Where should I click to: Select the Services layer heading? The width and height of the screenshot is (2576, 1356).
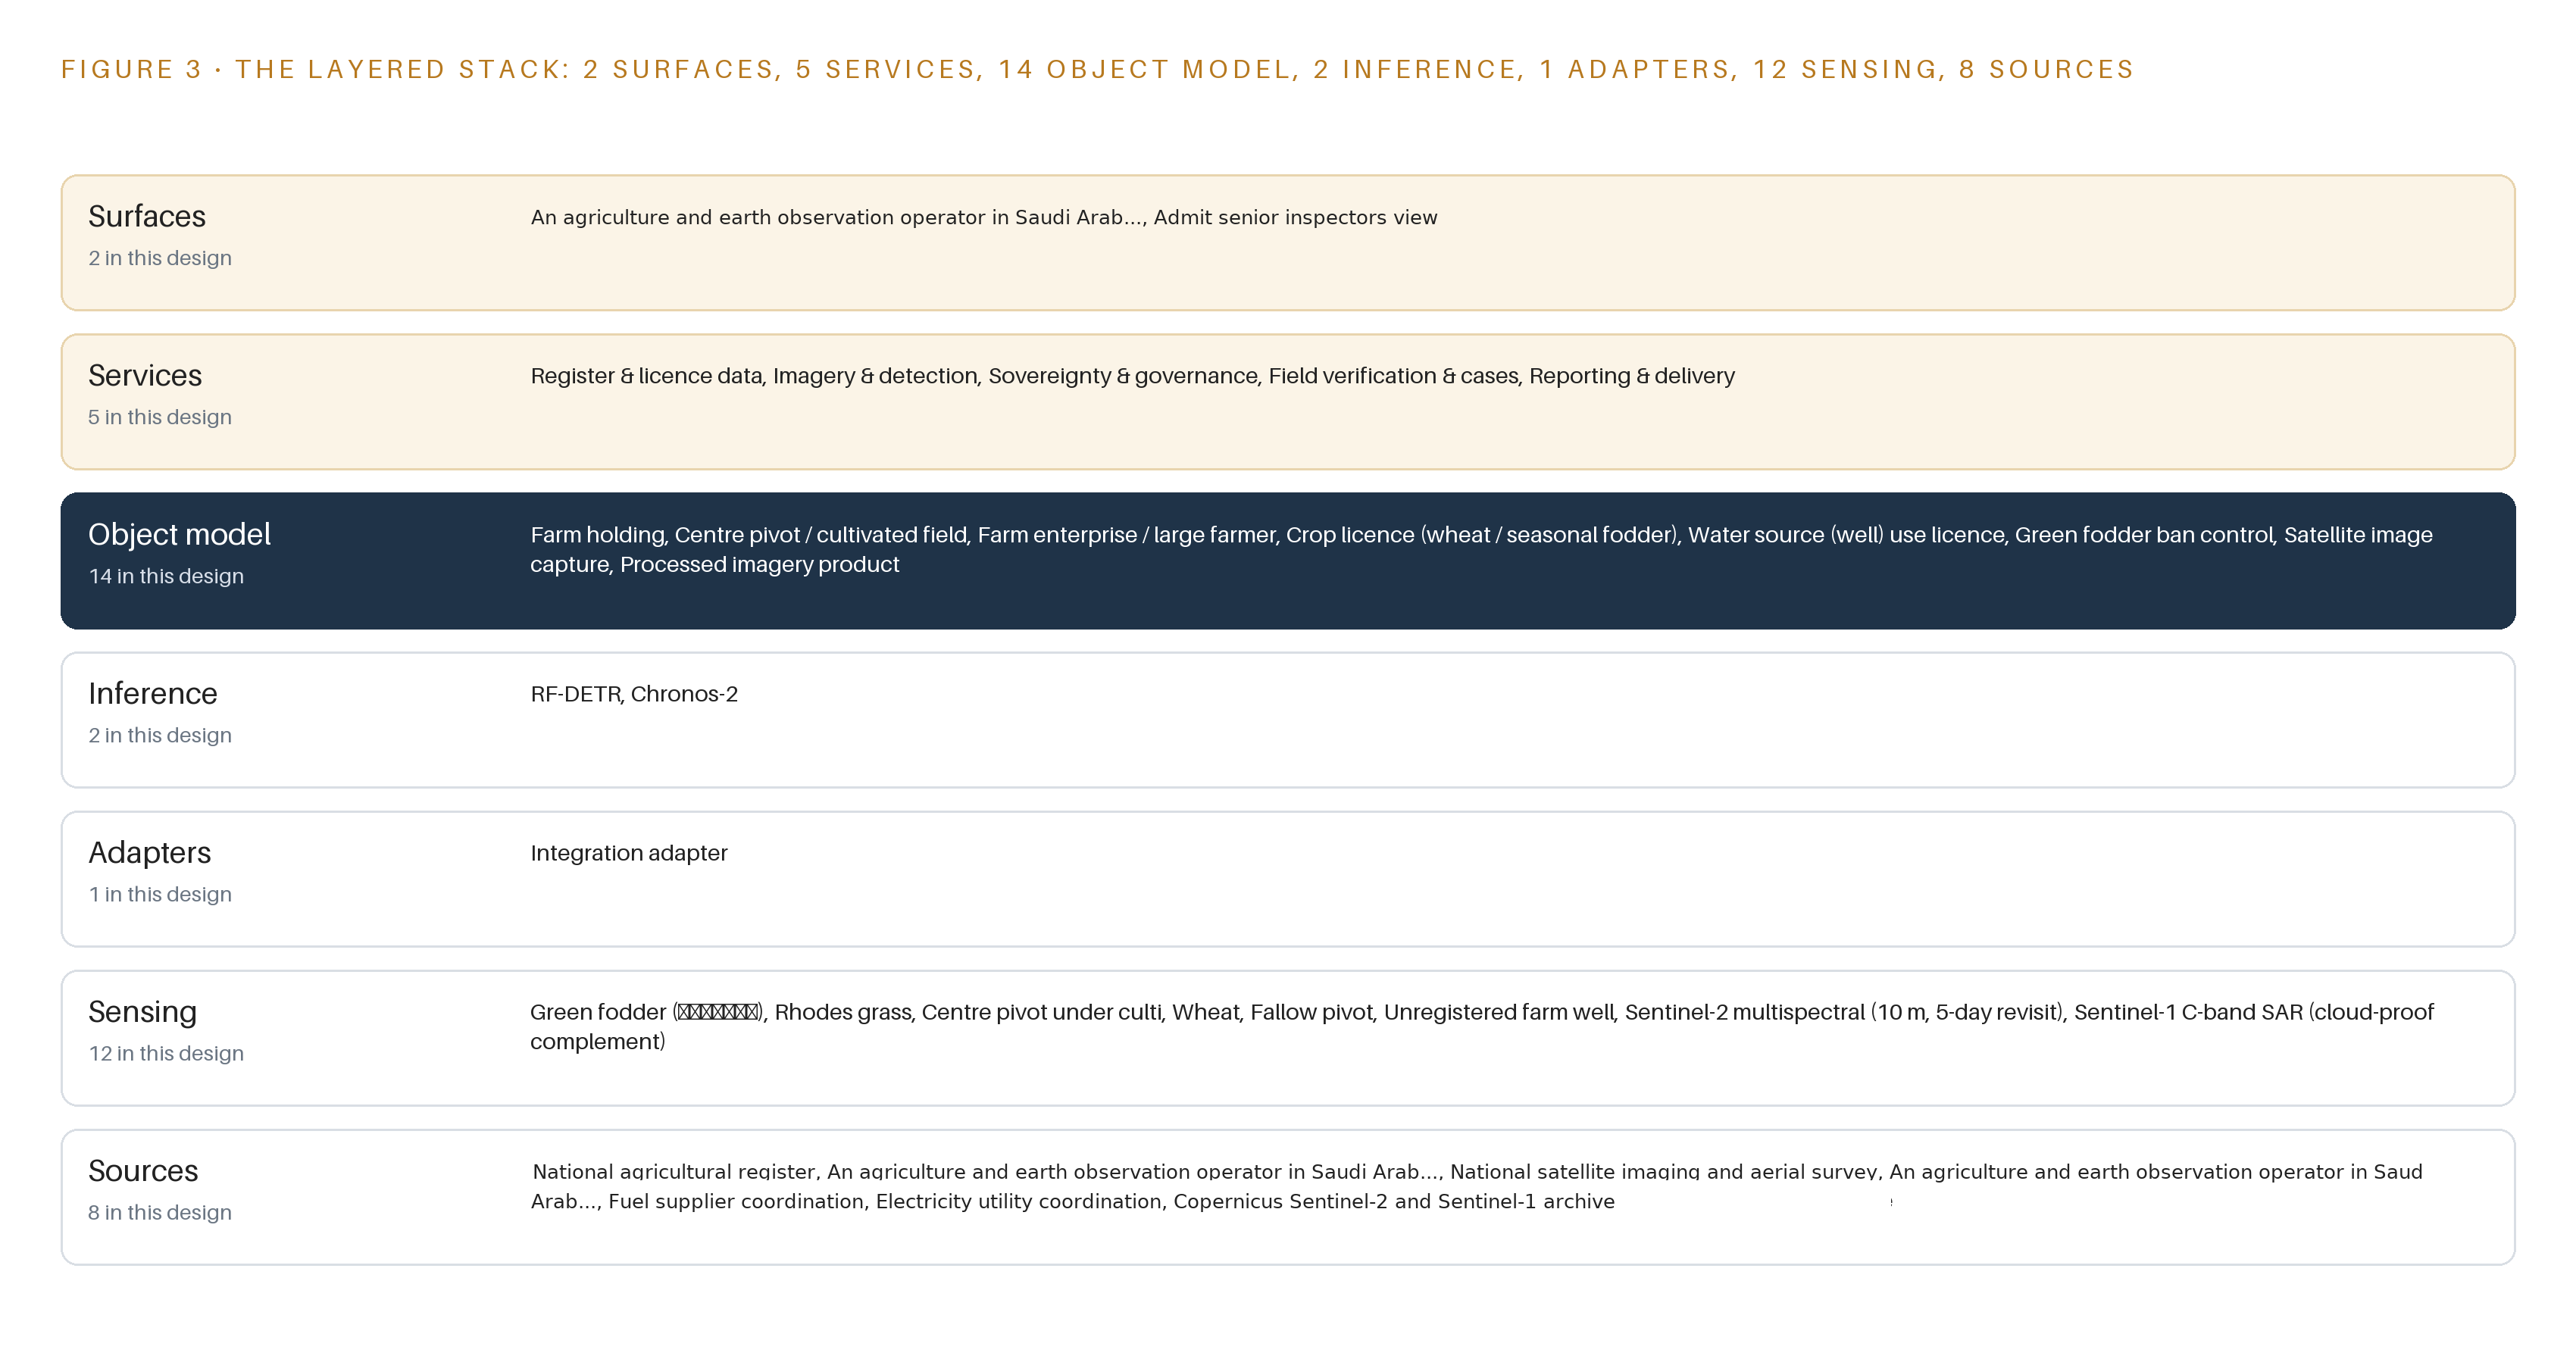145,375
